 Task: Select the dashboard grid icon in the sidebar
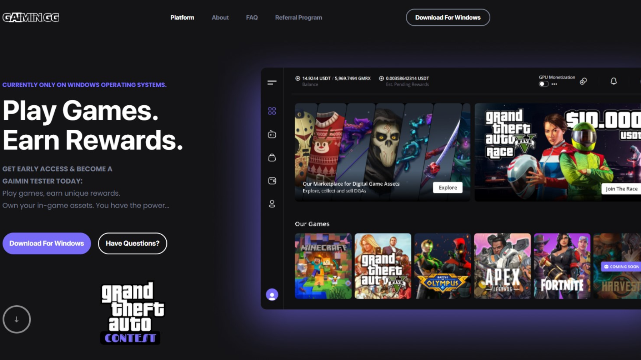pos(272,111)
